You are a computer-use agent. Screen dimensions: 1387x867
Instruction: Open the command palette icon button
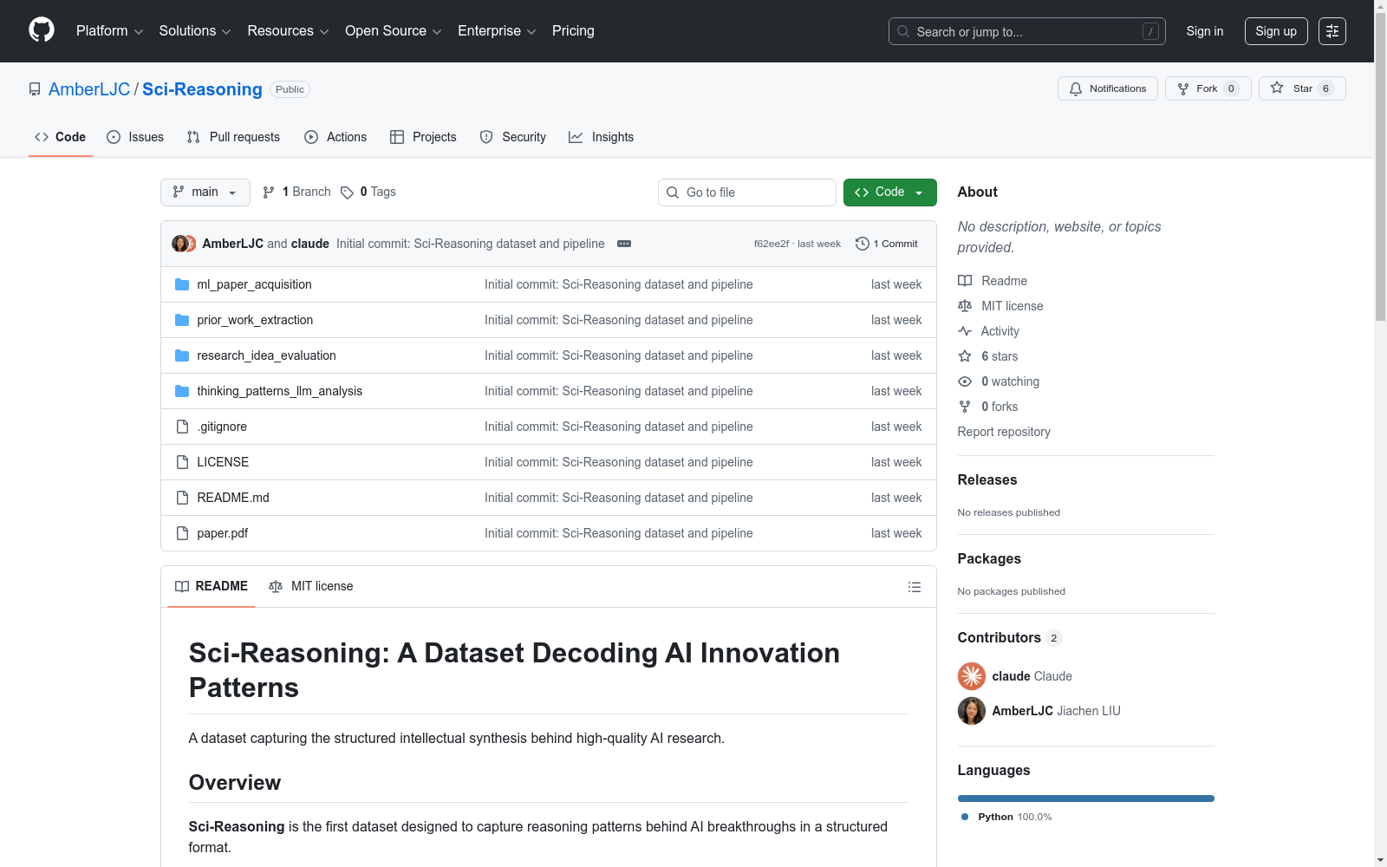pos(1332,31)
